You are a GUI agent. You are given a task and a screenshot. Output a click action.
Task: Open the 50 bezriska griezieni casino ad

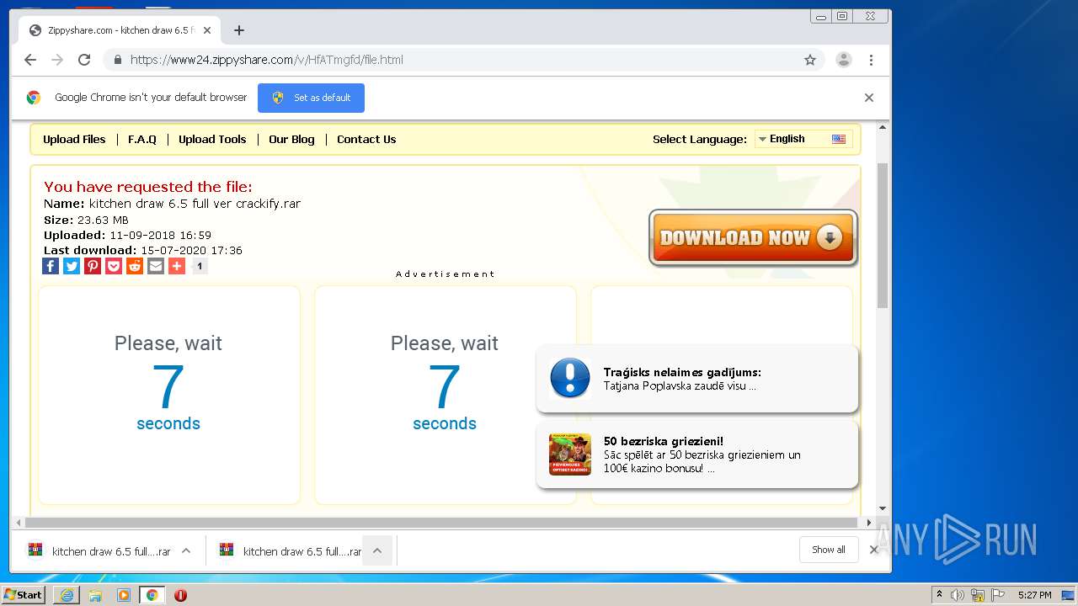pos(697,454)
